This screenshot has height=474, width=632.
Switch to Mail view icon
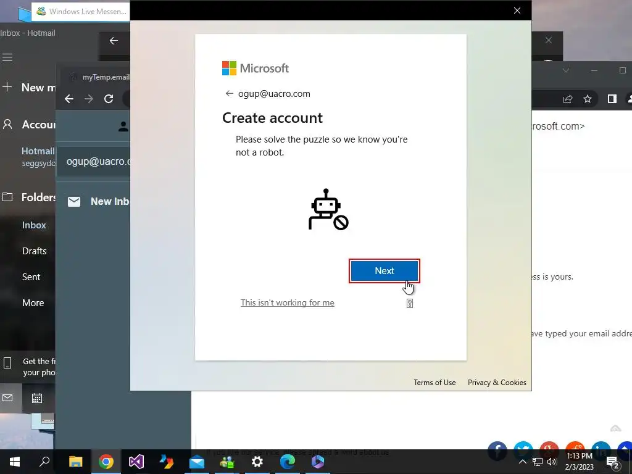pyautogui.click(x=7, y=398)
